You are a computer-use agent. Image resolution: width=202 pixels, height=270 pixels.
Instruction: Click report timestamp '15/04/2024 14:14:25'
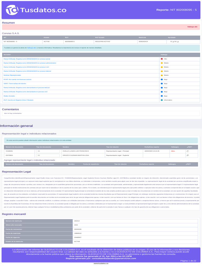pos(152,151)
